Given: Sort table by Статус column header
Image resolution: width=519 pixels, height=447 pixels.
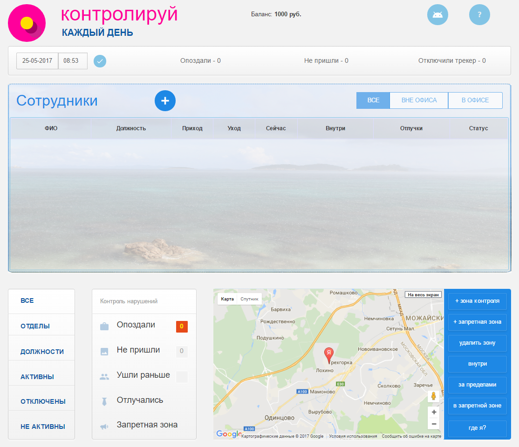Looking at the screenshot, I should click(x=478, y=128).
